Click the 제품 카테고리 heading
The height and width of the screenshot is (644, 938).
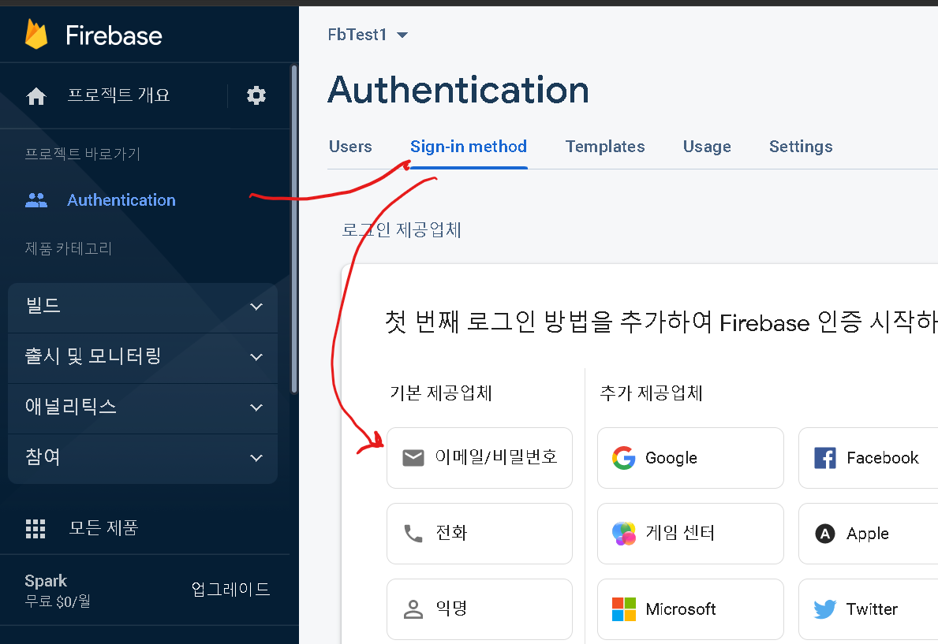pos(69,248)
